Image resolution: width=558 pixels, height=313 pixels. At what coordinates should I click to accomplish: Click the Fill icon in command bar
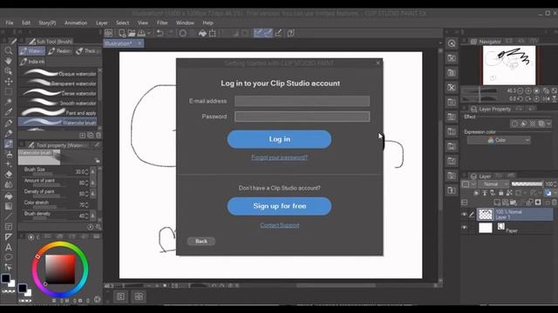202,33
